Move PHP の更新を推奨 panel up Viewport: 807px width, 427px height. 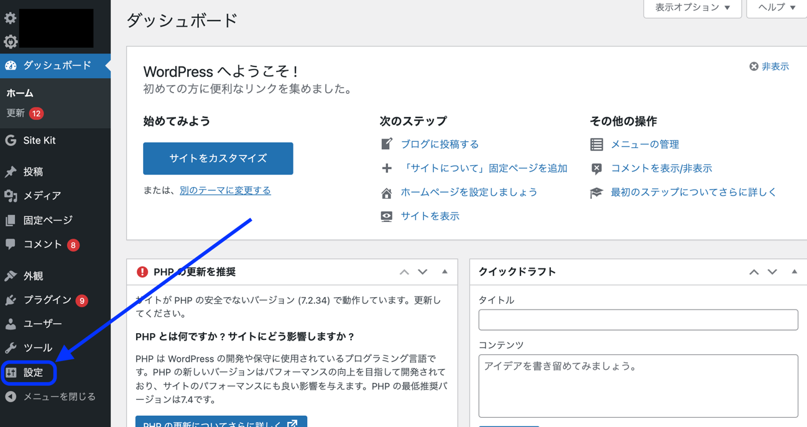pos(404,272)
